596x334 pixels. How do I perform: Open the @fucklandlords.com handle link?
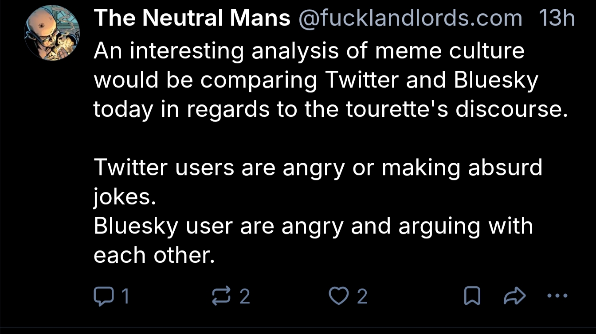point(410,19)
